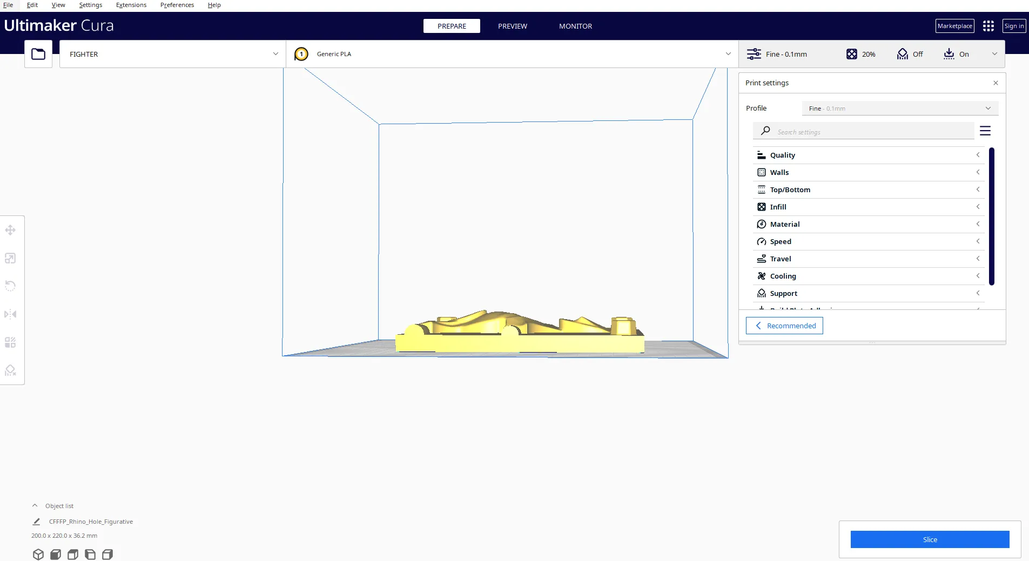Expand the Quality settings category
The image size is (1029, 561).
tap(869, 155)
